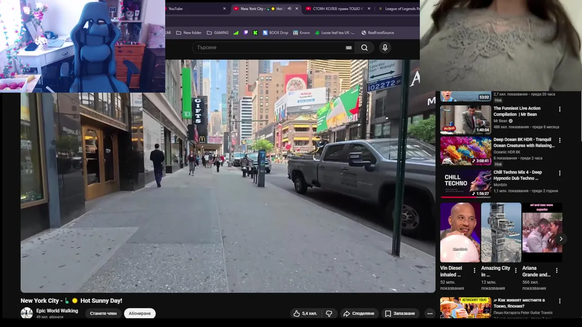The height and width of the screenshot is (327, 582).
Task: Close the New York City tab
Action: click(x=297, y=9)
